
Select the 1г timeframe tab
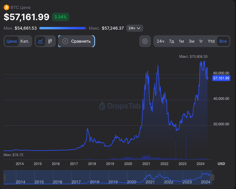point(201,41)
